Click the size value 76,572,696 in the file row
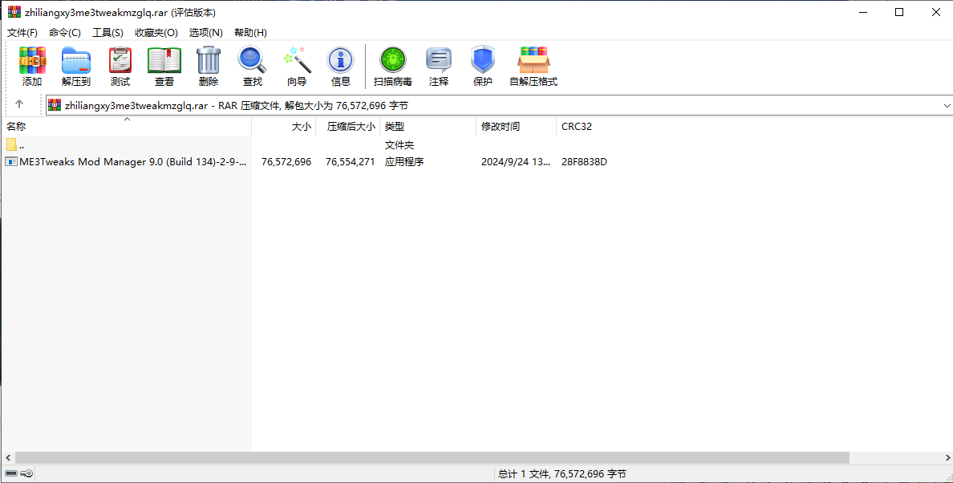 pyautogui.click(x=286, y=162)
